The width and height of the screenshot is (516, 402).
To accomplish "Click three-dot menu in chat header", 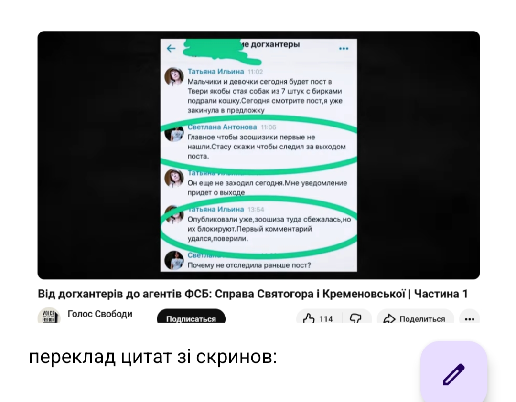I will pos(344,49).
